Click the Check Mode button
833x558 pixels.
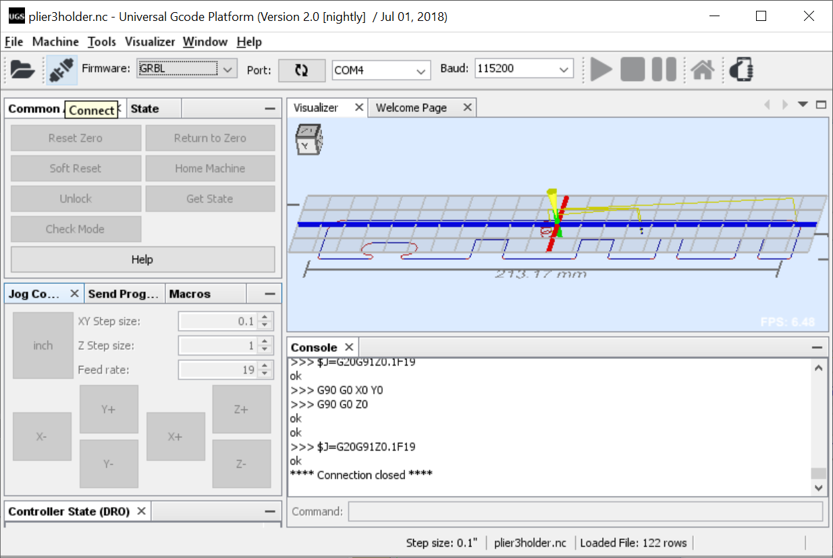point(76,229)
